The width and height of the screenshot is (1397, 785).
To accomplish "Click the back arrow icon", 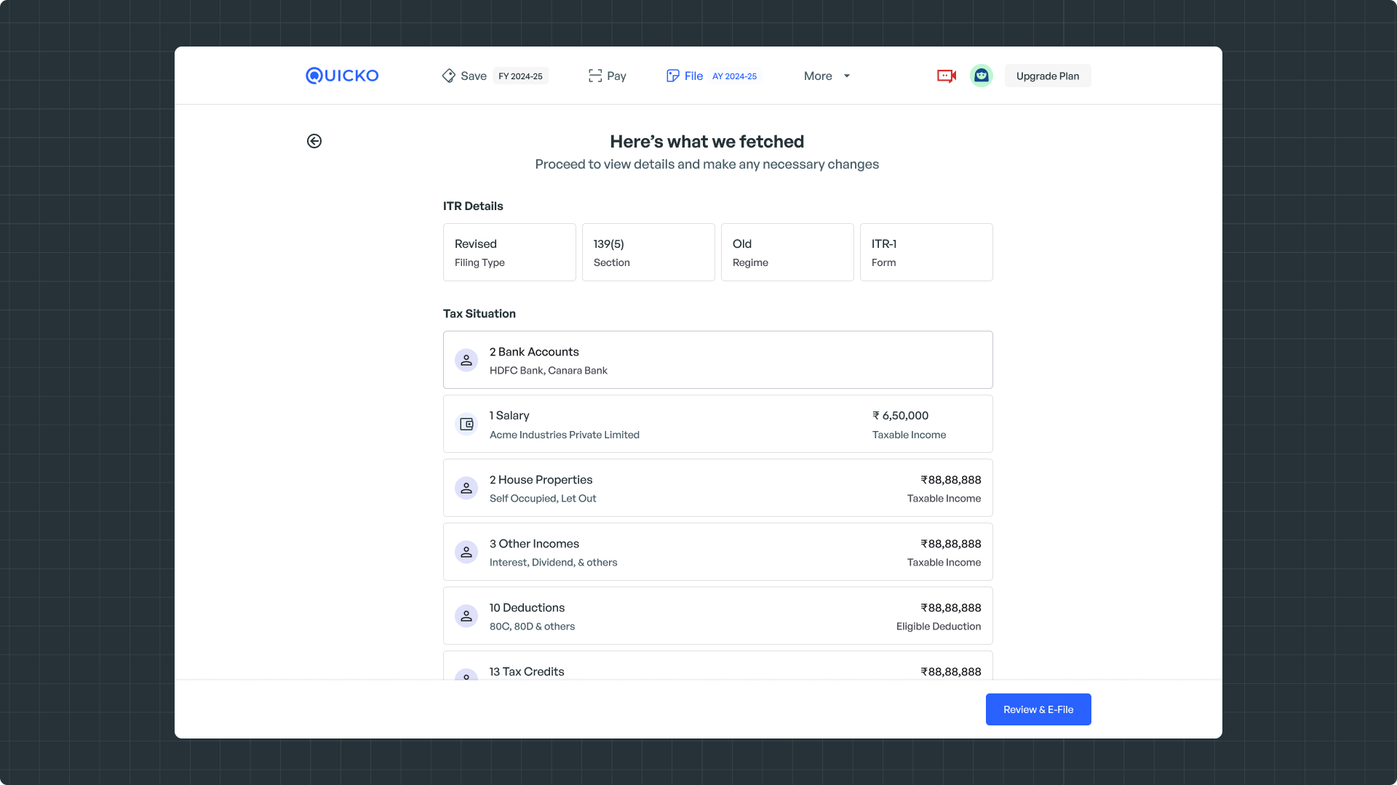I will [x=314, y=141].
